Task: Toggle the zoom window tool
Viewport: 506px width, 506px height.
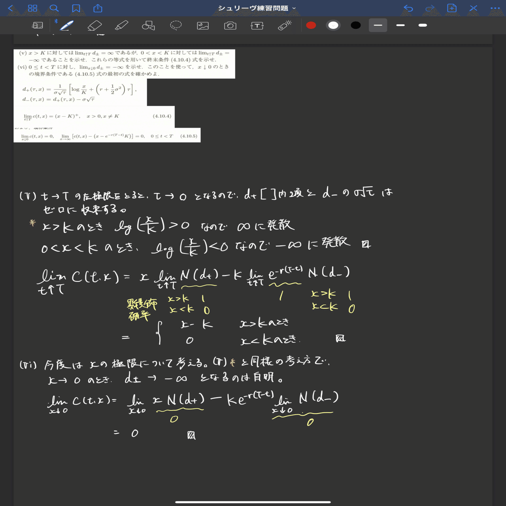Action: tap(37, 25)
